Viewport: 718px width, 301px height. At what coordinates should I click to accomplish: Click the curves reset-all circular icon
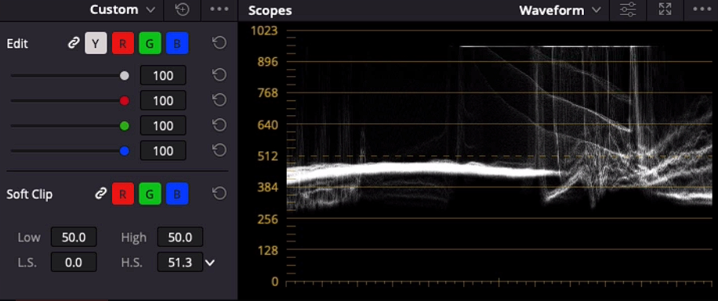(183, 9)
